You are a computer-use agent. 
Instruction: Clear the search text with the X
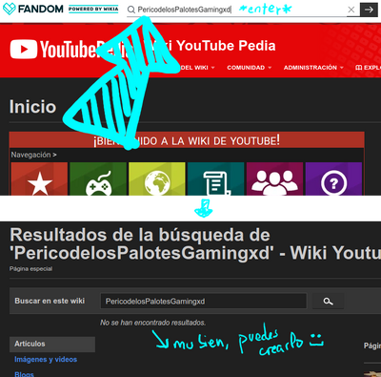[351, 10]
